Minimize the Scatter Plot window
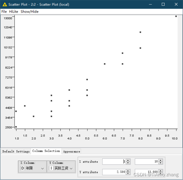 click(x=150, y=4)
